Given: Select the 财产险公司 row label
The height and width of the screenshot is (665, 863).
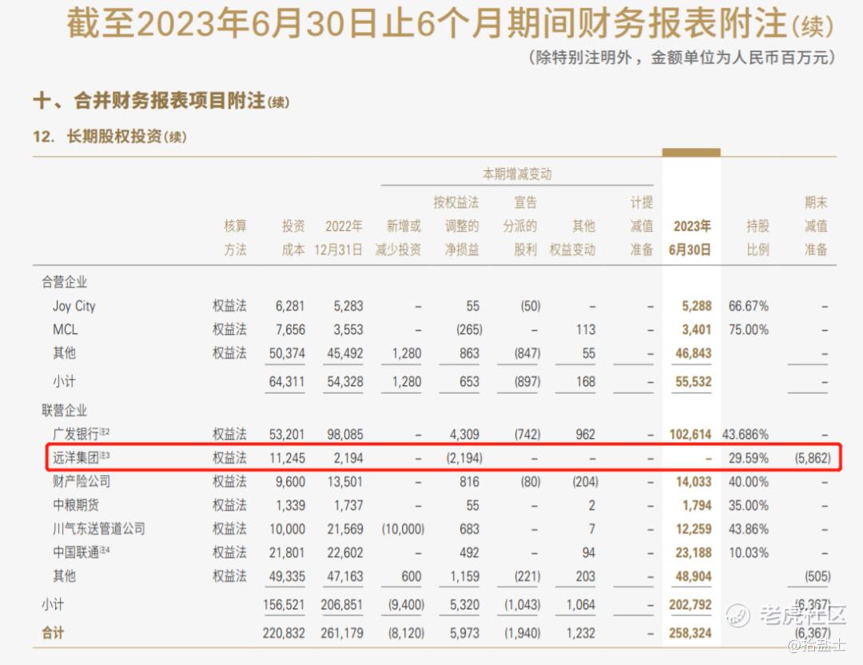Looking at the screenshot, I should (82, 481).
